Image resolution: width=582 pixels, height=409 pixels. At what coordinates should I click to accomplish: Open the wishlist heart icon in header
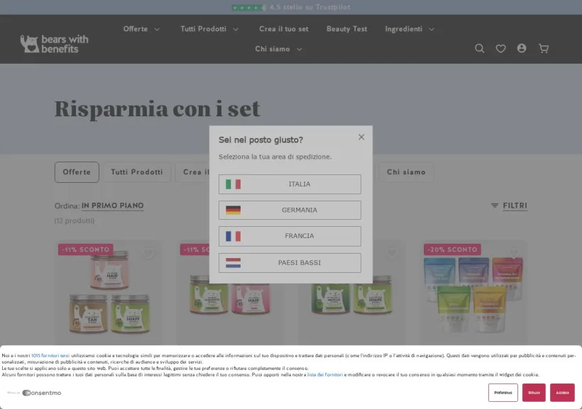point(500,49)
